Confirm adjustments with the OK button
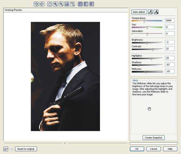Screen dimensions: 181x154 (137, 149)
